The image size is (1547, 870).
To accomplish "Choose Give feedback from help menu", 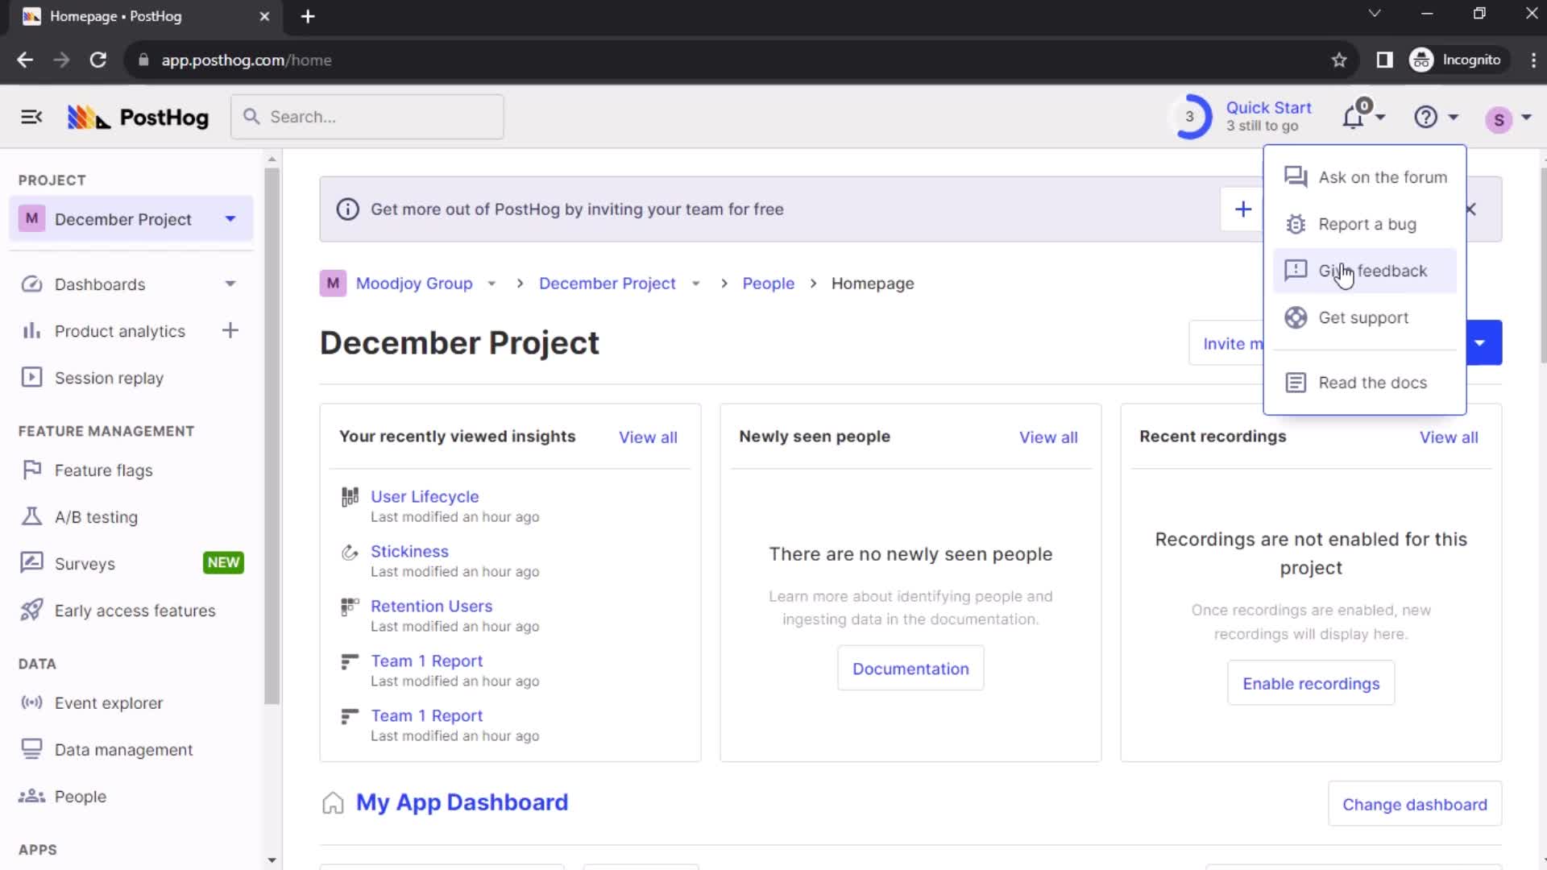I will 1365,271.
